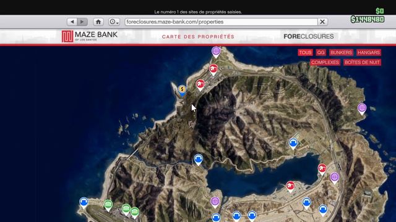Click the green $0 cash text
The image size is (396, 222).
point(380,11)
